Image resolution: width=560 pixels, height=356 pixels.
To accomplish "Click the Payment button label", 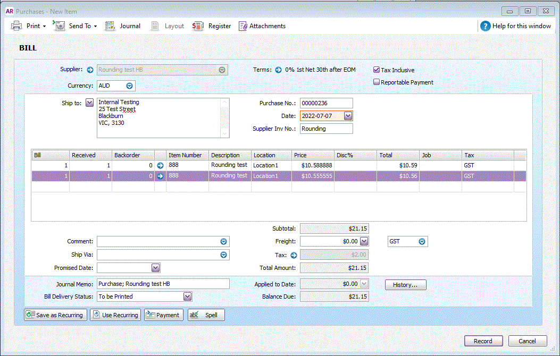I will 168,315.
